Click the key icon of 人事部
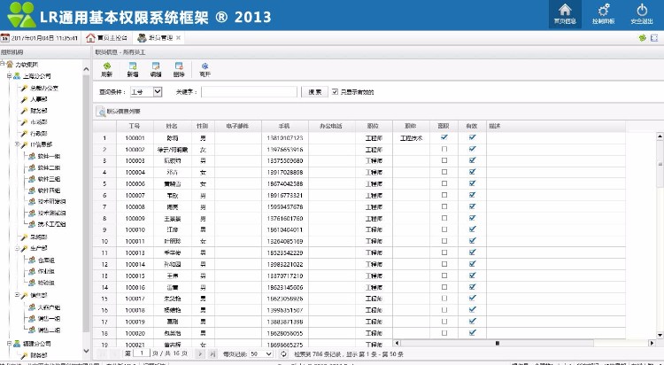Screen dimensions: 664x365 pyautogui.click(x=24, y=99)
